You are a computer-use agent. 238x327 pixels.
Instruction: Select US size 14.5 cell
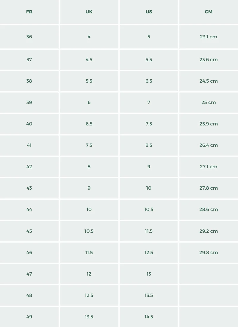coord(149,317)
